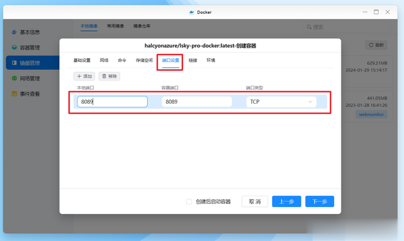Screen dimensions: 404x241
Task: Click the 移除 port button
Action: pos(109,76)
